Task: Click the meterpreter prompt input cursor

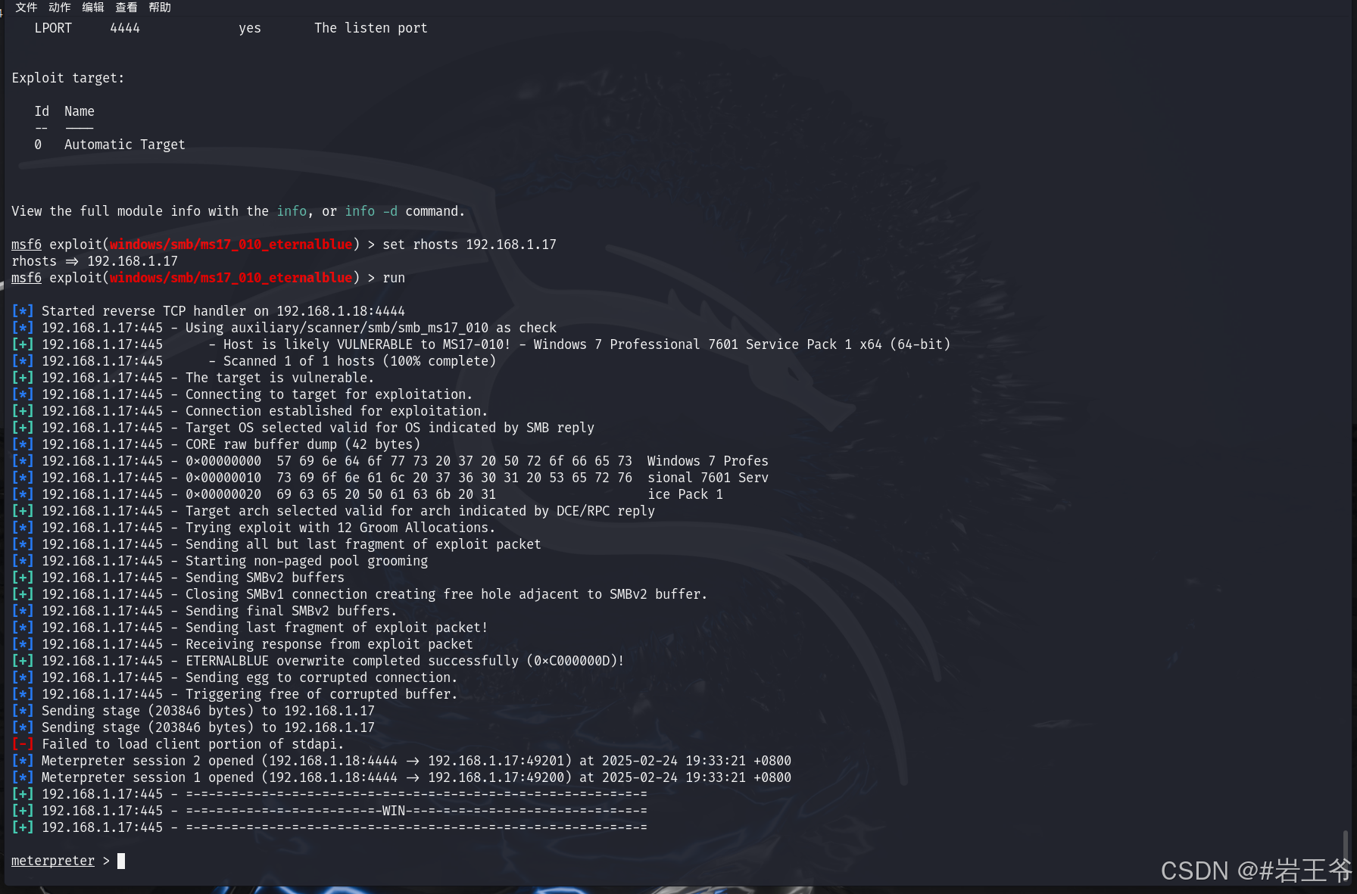Action: [121, 861]
